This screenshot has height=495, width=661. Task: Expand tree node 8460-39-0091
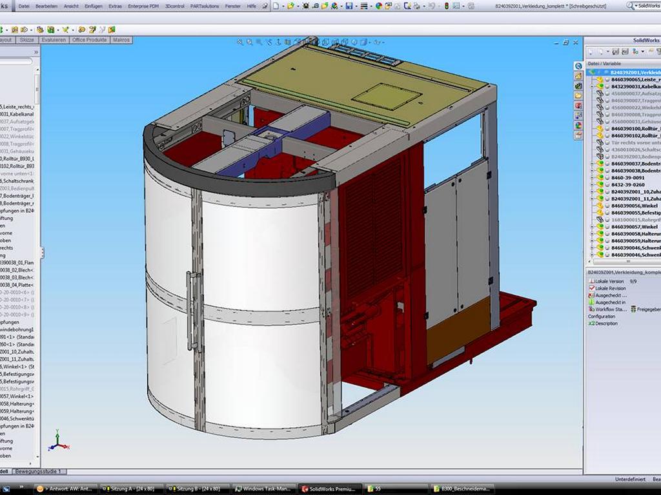pos(593,178)
